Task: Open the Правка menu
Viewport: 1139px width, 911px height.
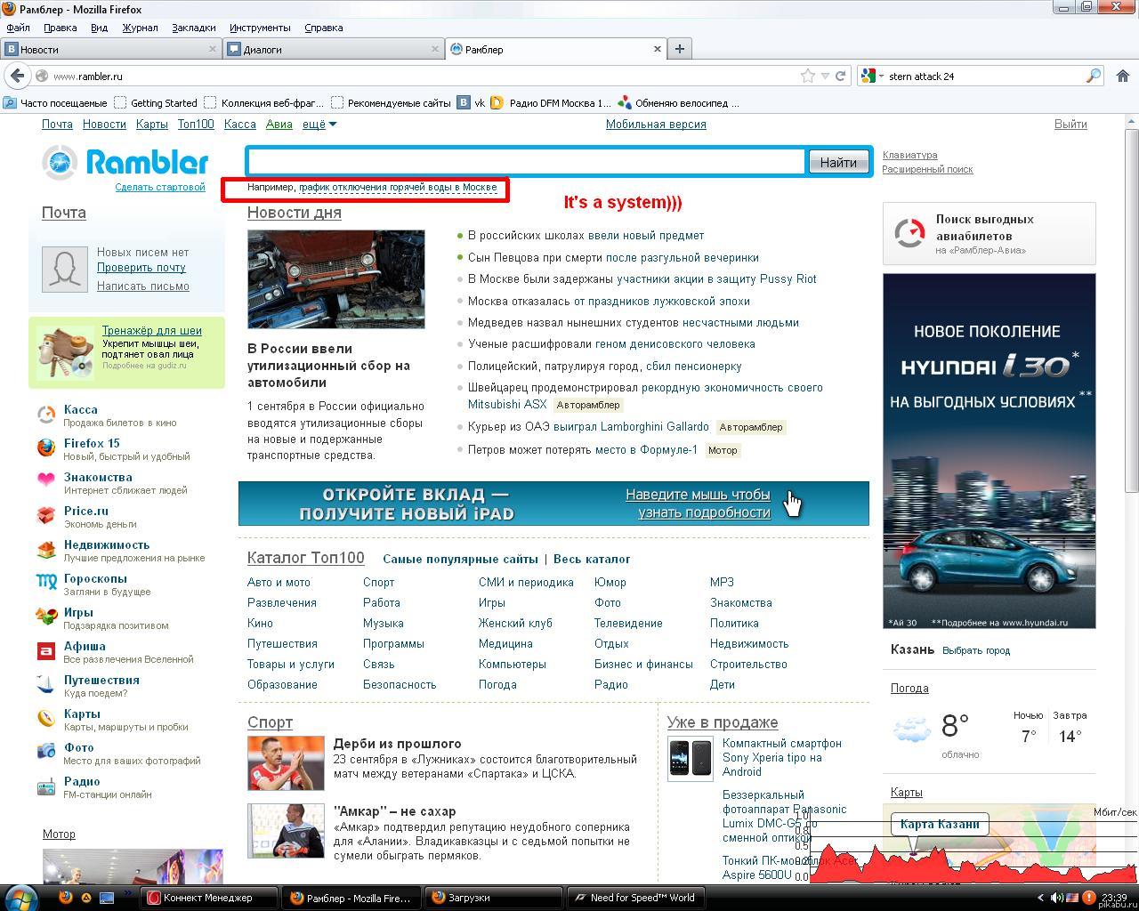Action: click(x=60, y=28)
